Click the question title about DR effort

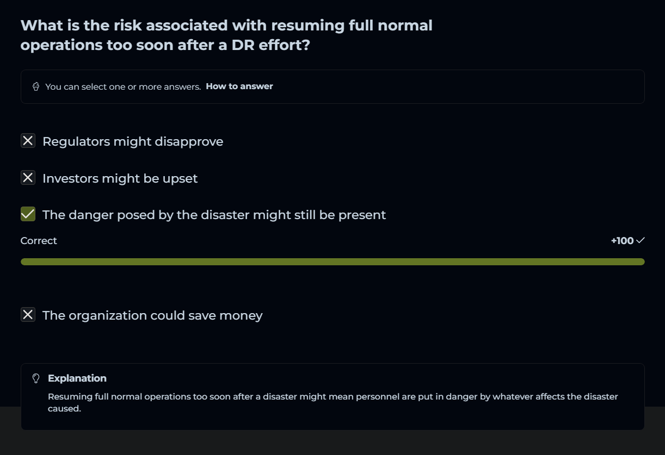pos(226,35)
